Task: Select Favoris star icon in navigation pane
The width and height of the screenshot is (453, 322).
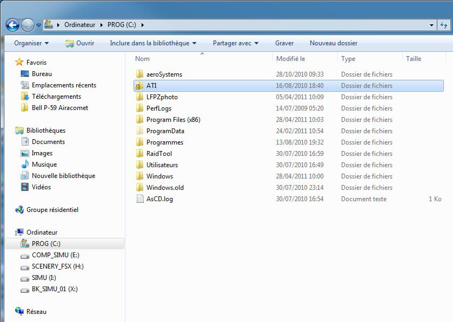Action: pos(19,62)
